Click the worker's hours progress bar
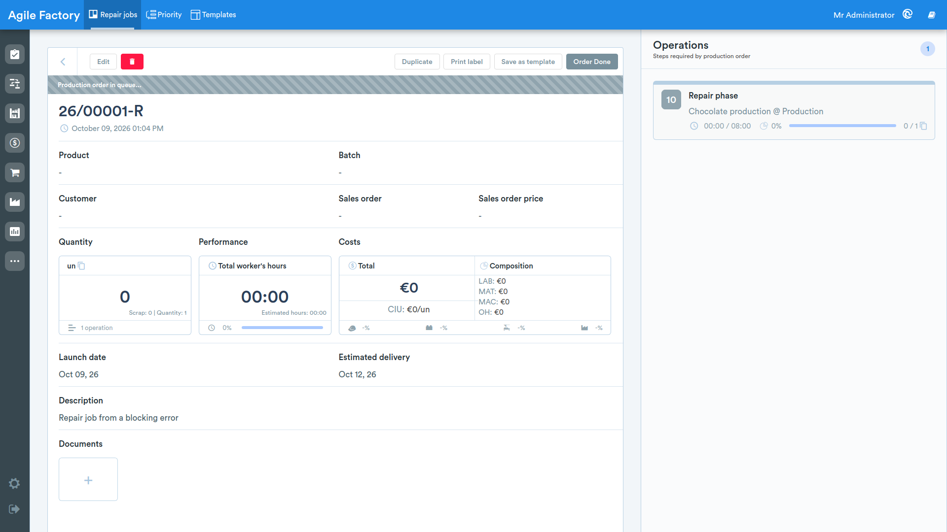 pos(282,328)
